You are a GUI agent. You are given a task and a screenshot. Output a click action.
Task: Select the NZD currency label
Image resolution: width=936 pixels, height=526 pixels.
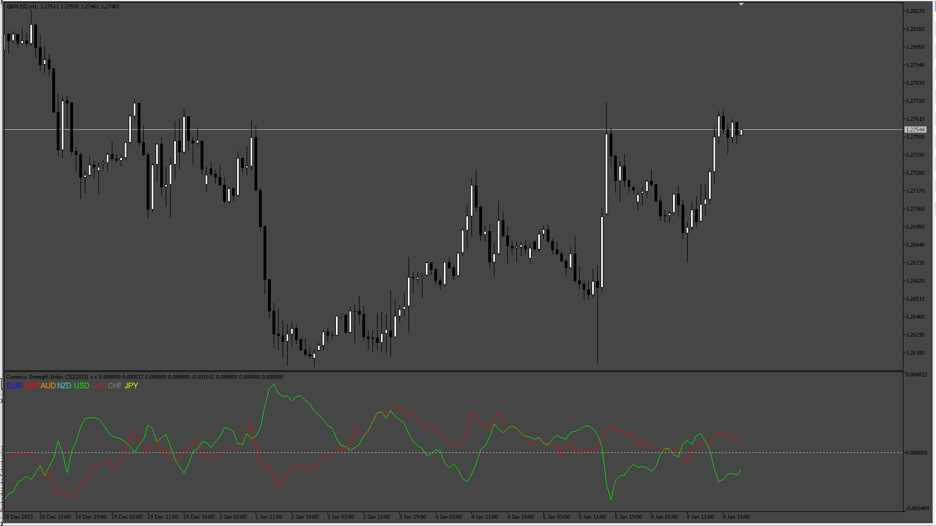coord(64,386)
